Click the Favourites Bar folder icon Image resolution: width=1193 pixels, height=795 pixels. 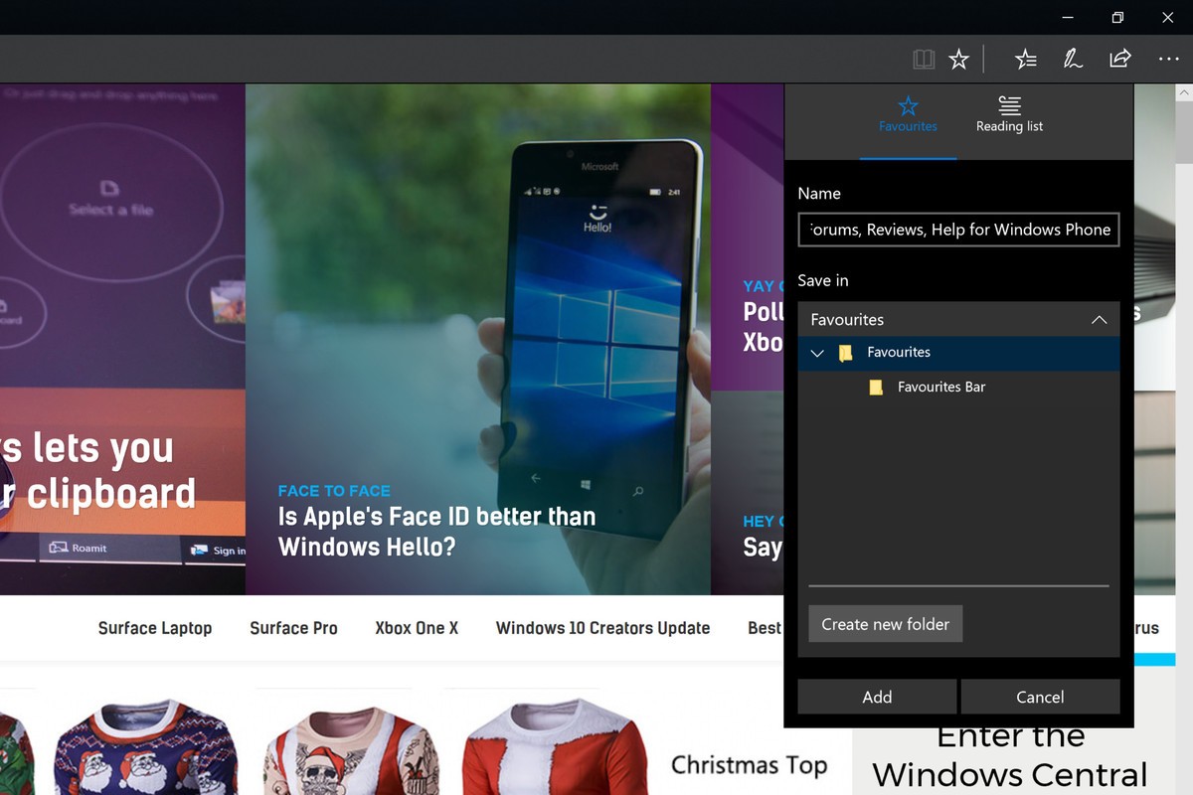876,388
